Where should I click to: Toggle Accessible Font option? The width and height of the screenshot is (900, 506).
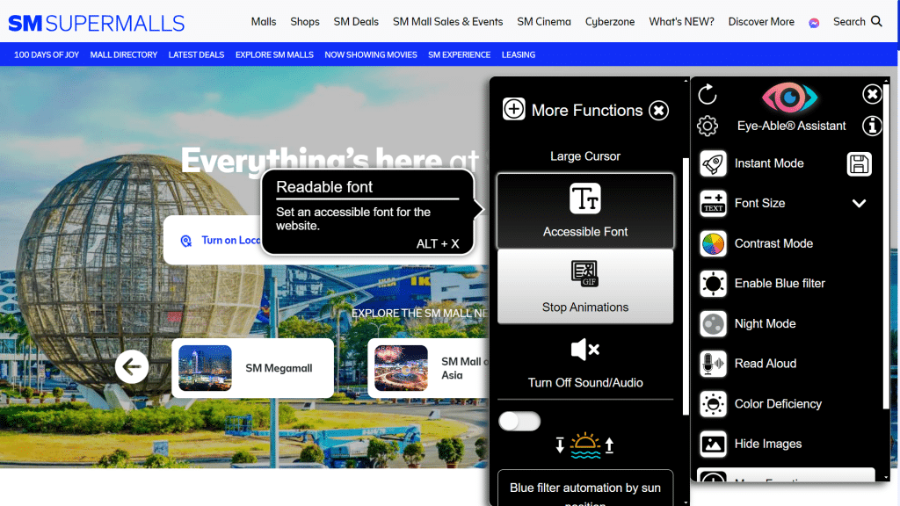click(585, 211)
